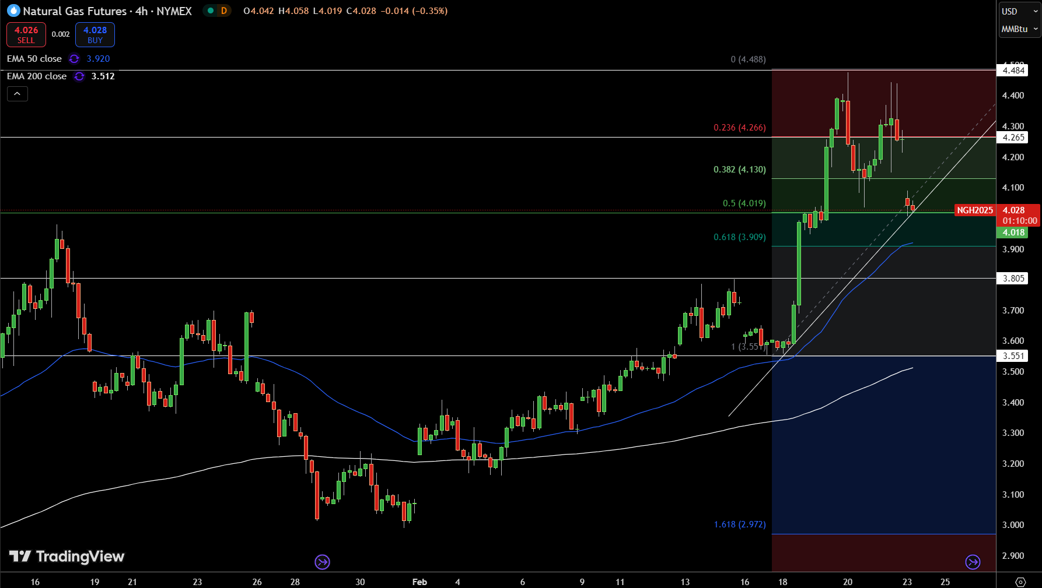
Task: Click the right purple go-to-realtime arrow
Action: point(973,562)
